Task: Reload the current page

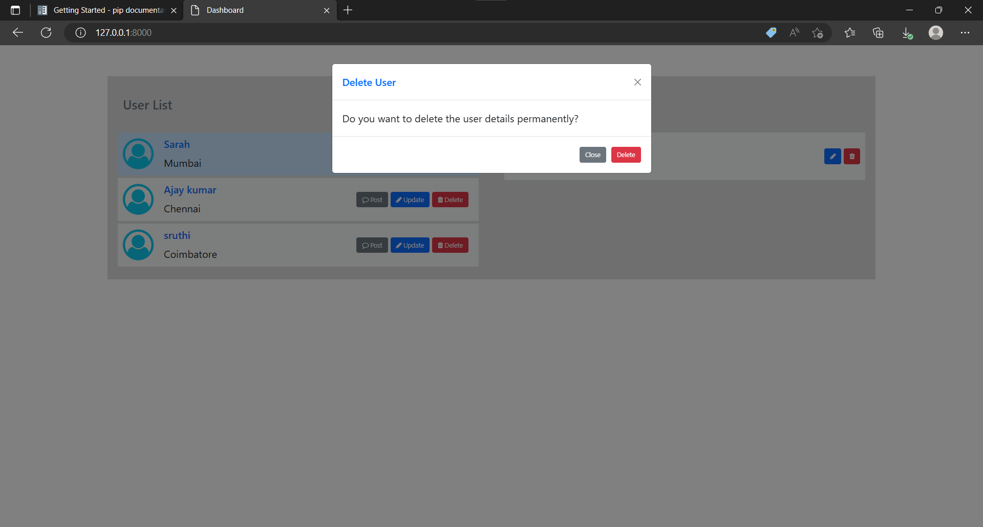Action: click(46, 33)
